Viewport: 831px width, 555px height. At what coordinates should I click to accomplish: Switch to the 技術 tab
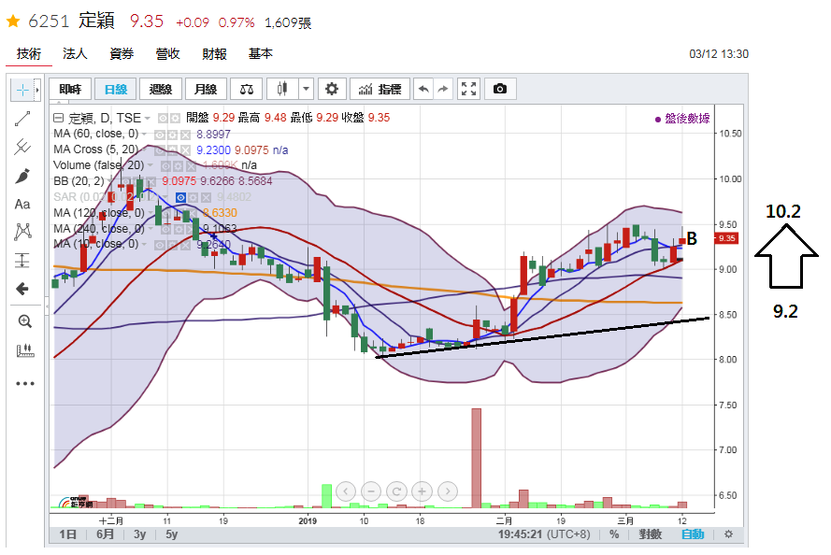tap(29, 54)
